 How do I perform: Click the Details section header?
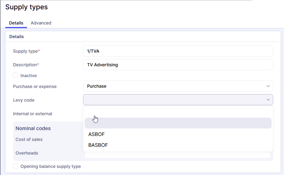pos(17,37)
